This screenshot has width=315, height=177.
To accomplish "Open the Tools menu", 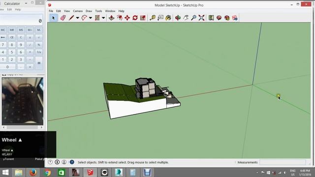I will 98,11.
